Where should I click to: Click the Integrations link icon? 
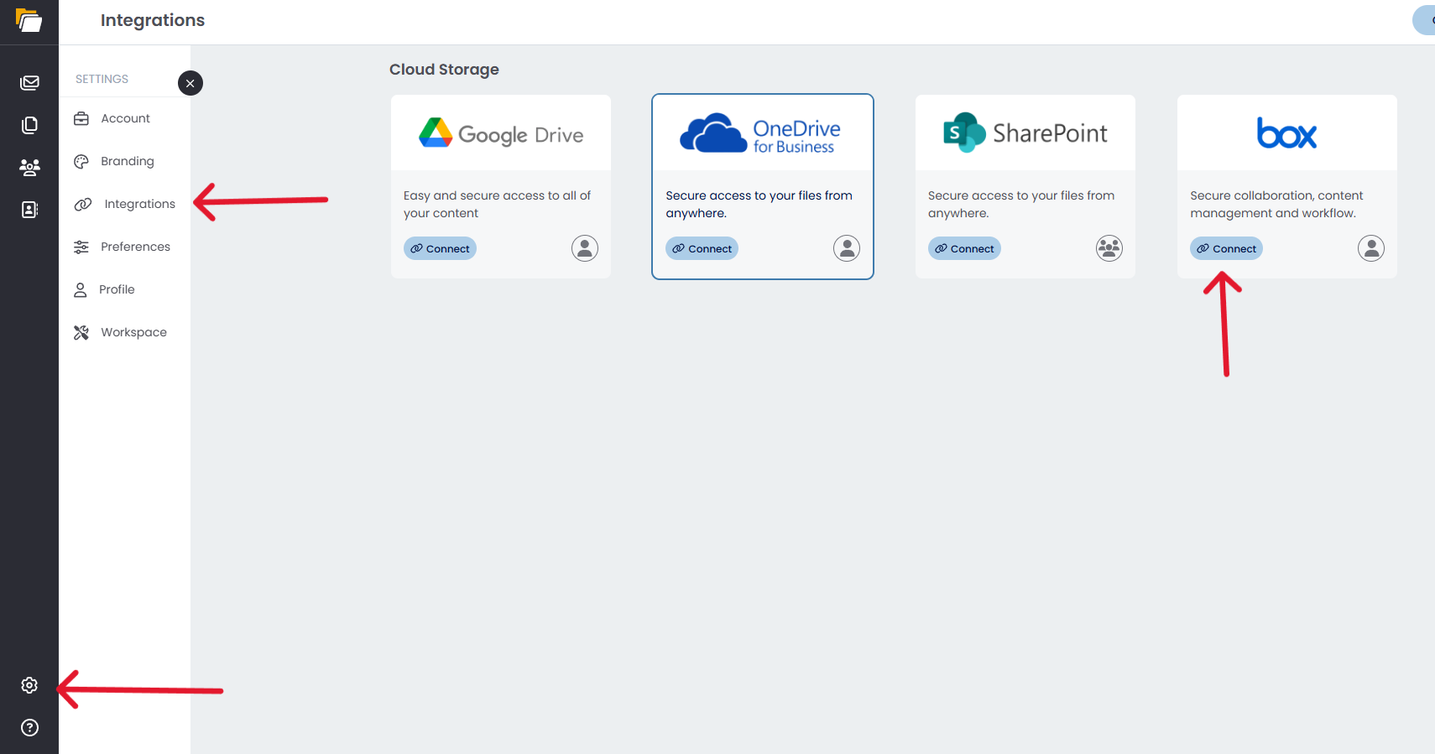[83, 204]
